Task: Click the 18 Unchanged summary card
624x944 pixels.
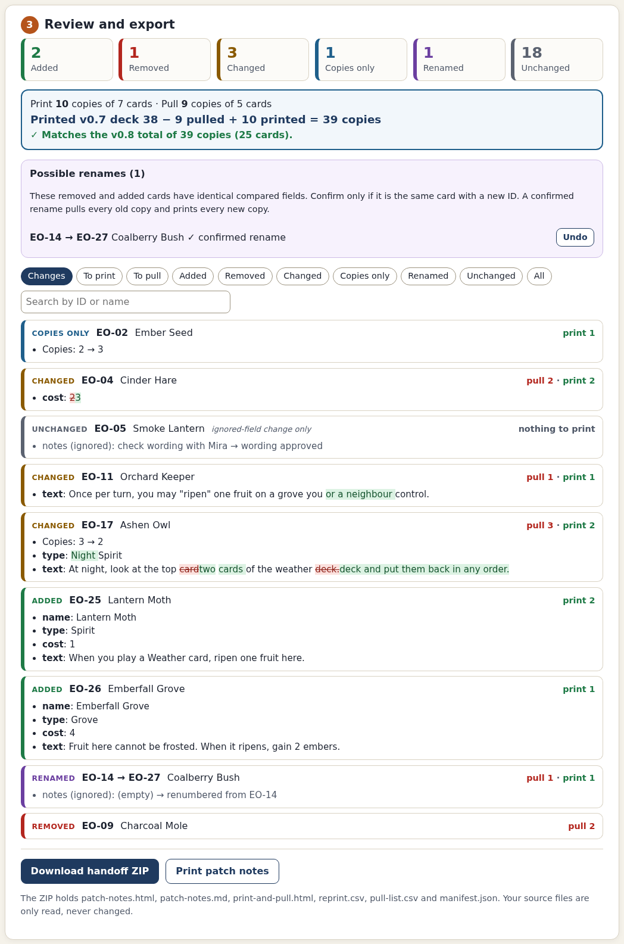Action: pos(557,60)
